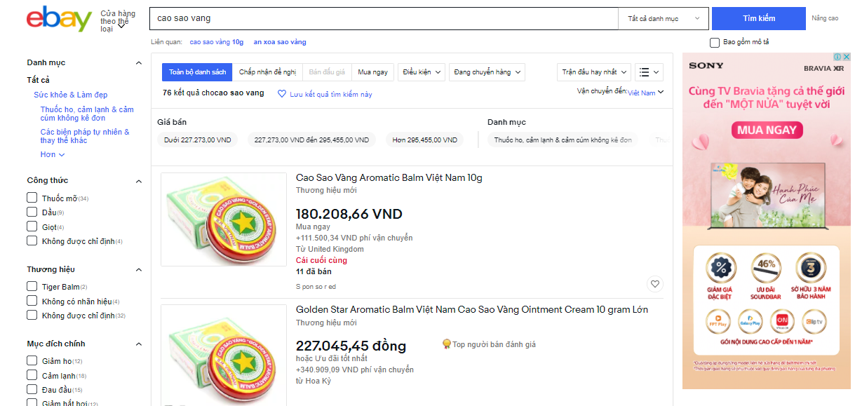Click the heart icon to save this search
Screen dimensions: 855x406
pyautogui.click(x=282, y=94)
